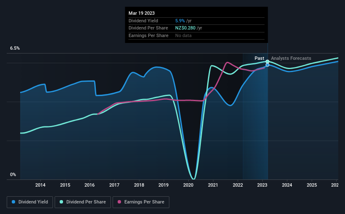Click the 2019 x-axis label
This screenshot has width=345, height=214.
click(163, 185)
